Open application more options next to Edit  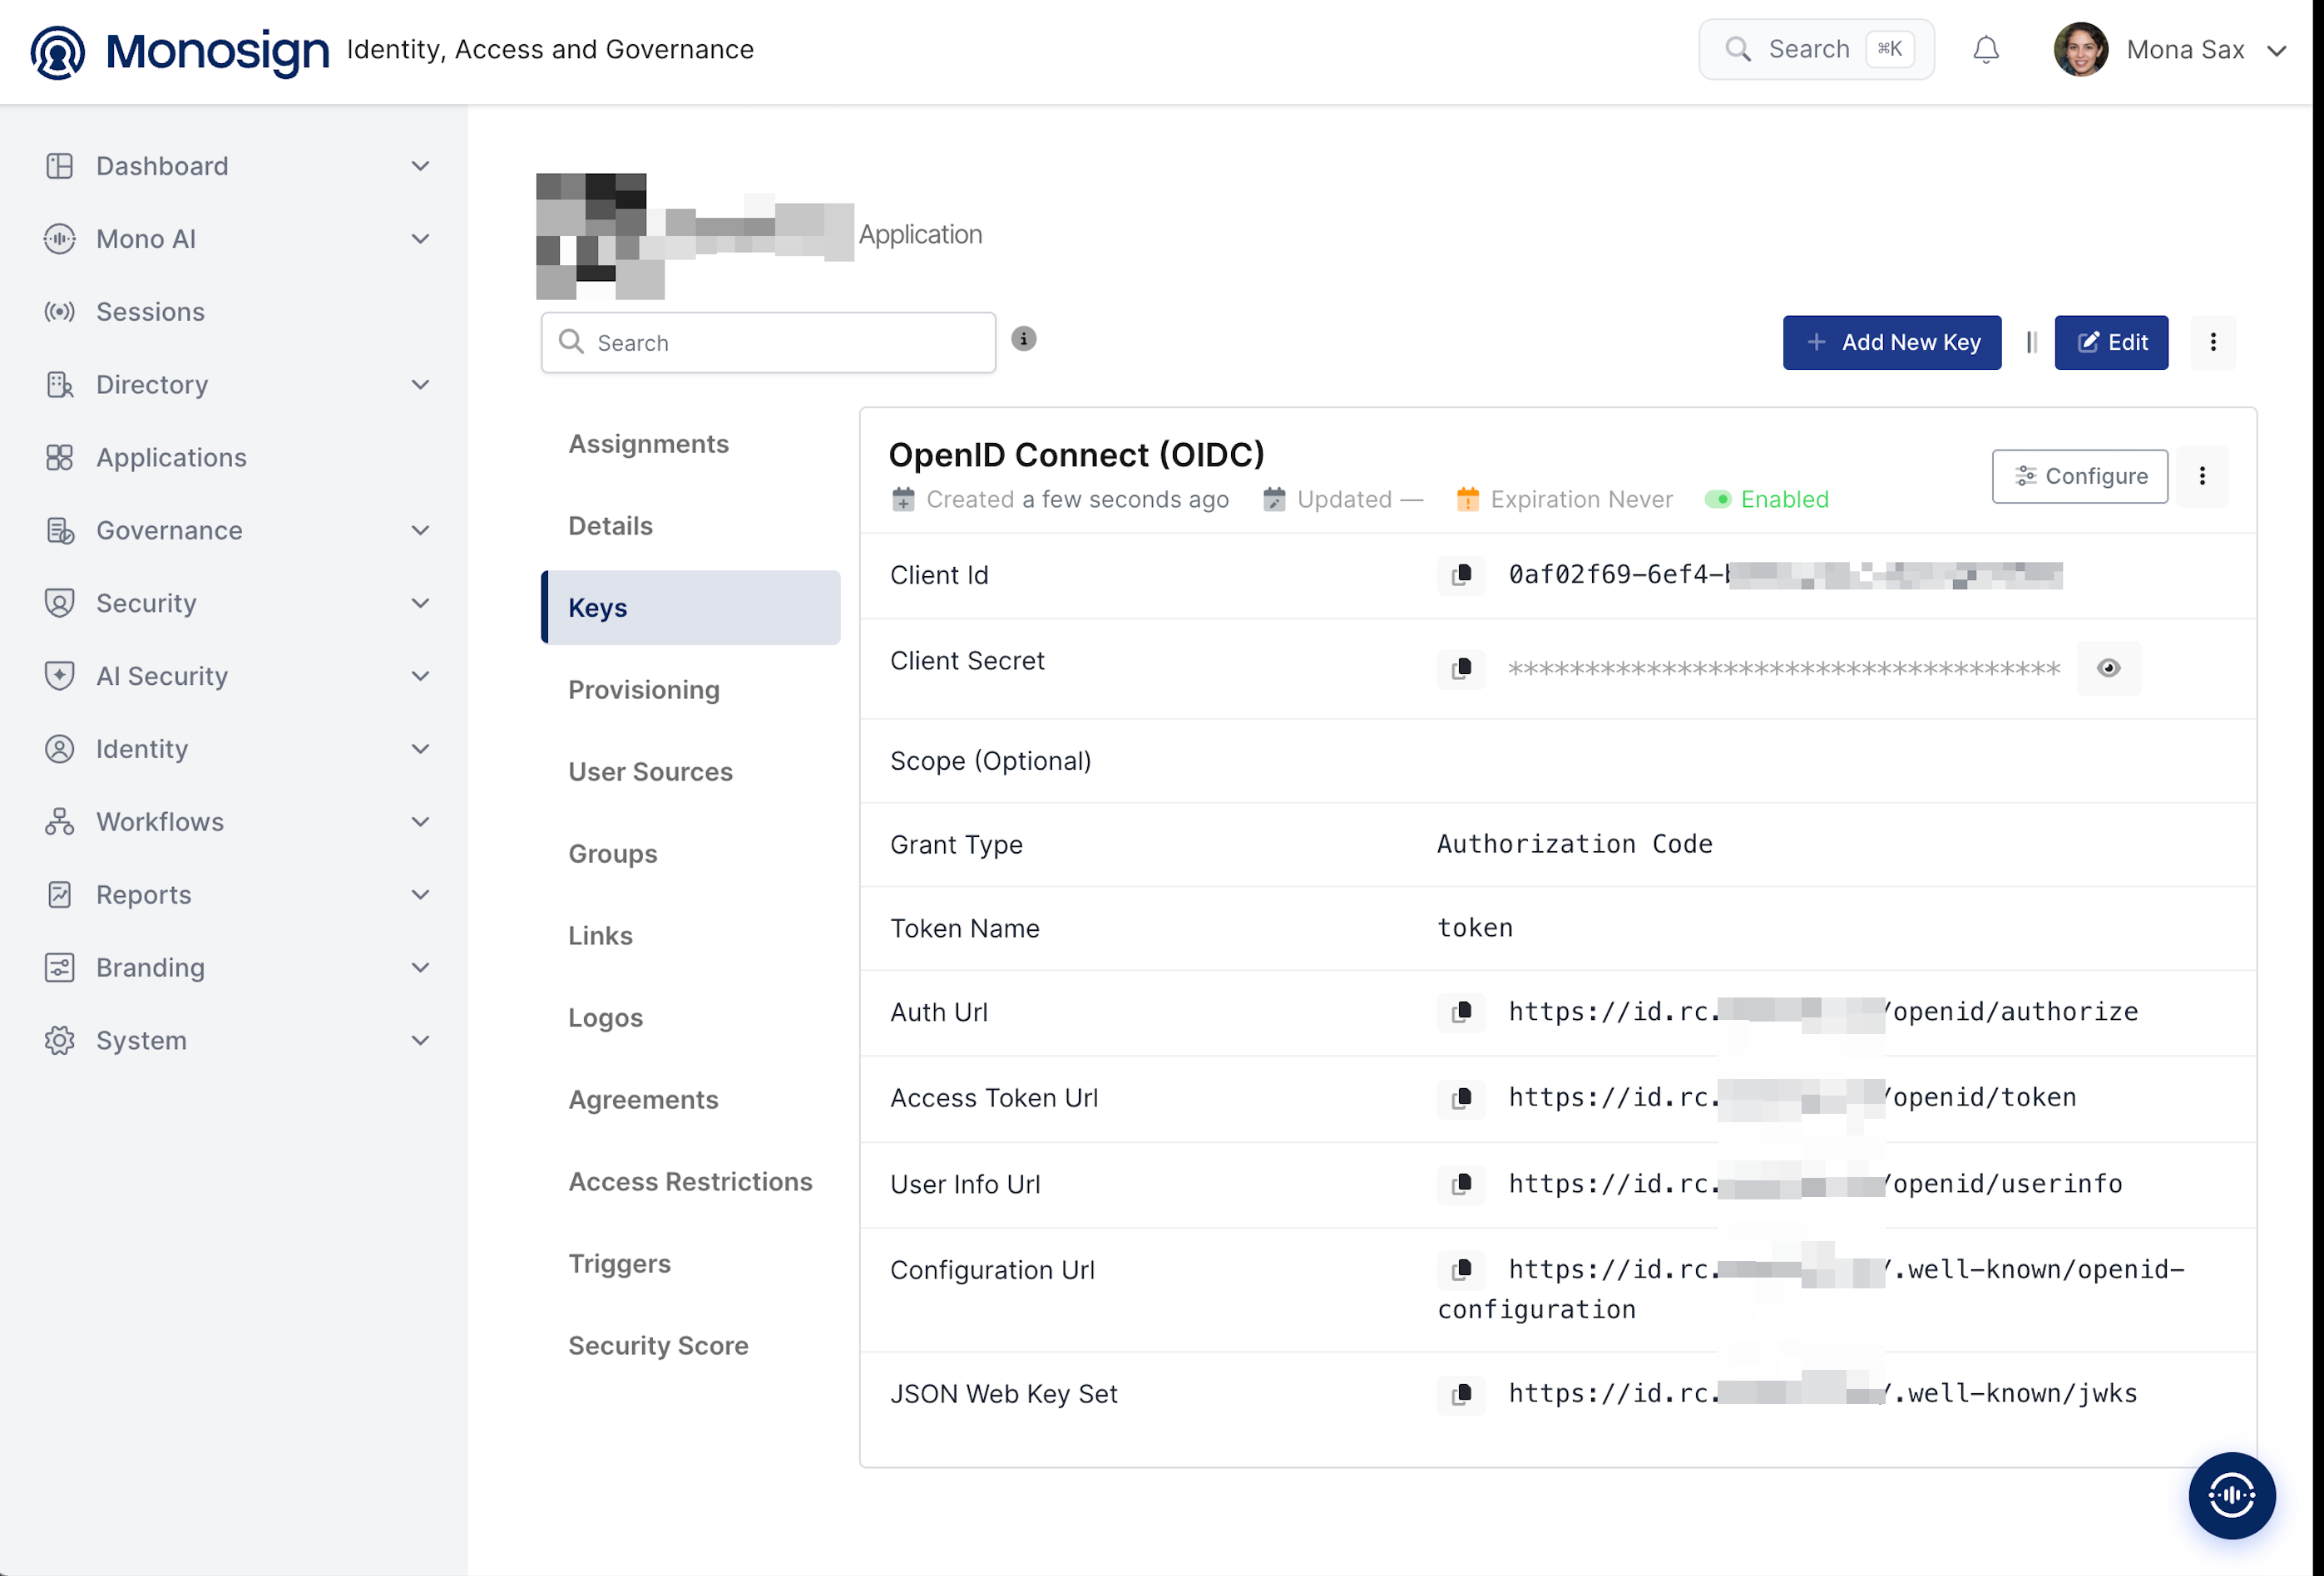coord(2212,342)
